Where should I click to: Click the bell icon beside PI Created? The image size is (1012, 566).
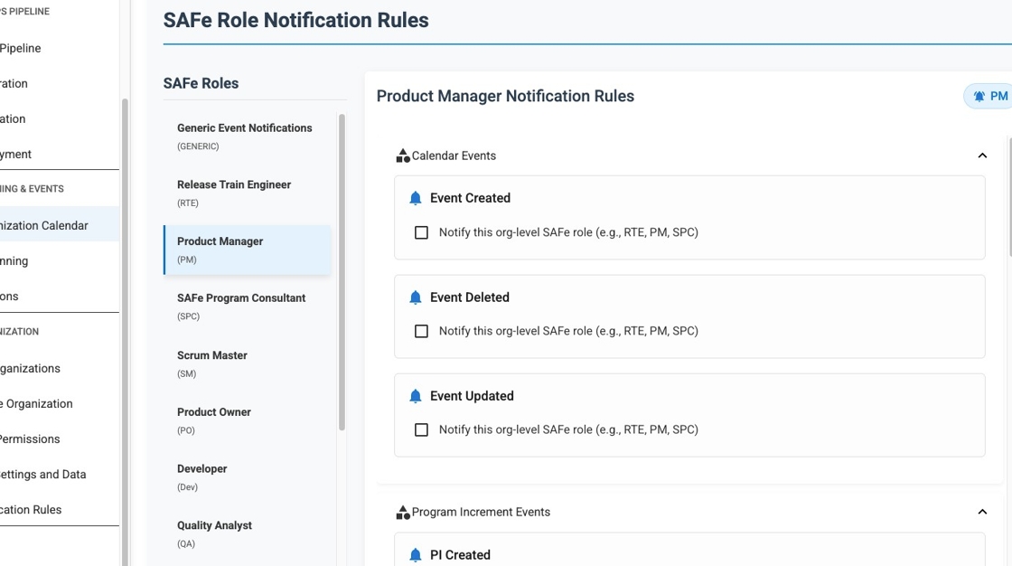coord(416,554)
